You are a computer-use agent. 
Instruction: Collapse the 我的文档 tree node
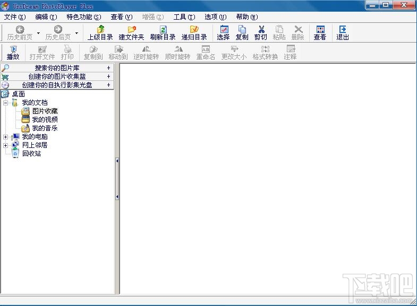[6, 103]
